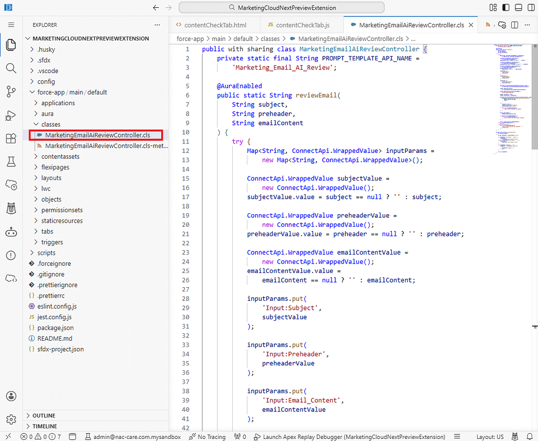The width and height of the screenshot is (538, 441).
Task: Toggle the secondary side bar
Action: point(531,7)
